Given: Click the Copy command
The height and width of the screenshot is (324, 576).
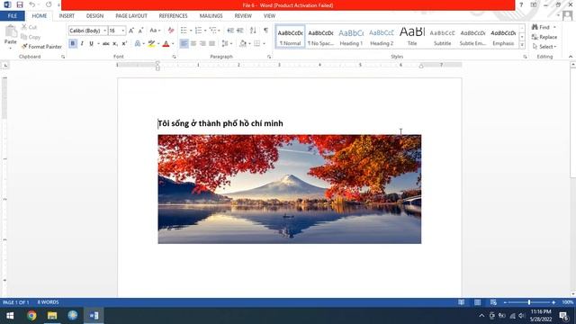Looking at the screenshot, I should click(31, 37).
